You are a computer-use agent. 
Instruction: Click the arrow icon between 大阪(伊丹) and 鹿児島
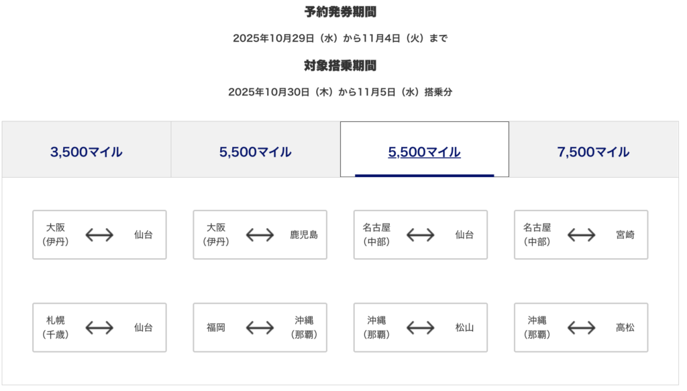[260, 235]
